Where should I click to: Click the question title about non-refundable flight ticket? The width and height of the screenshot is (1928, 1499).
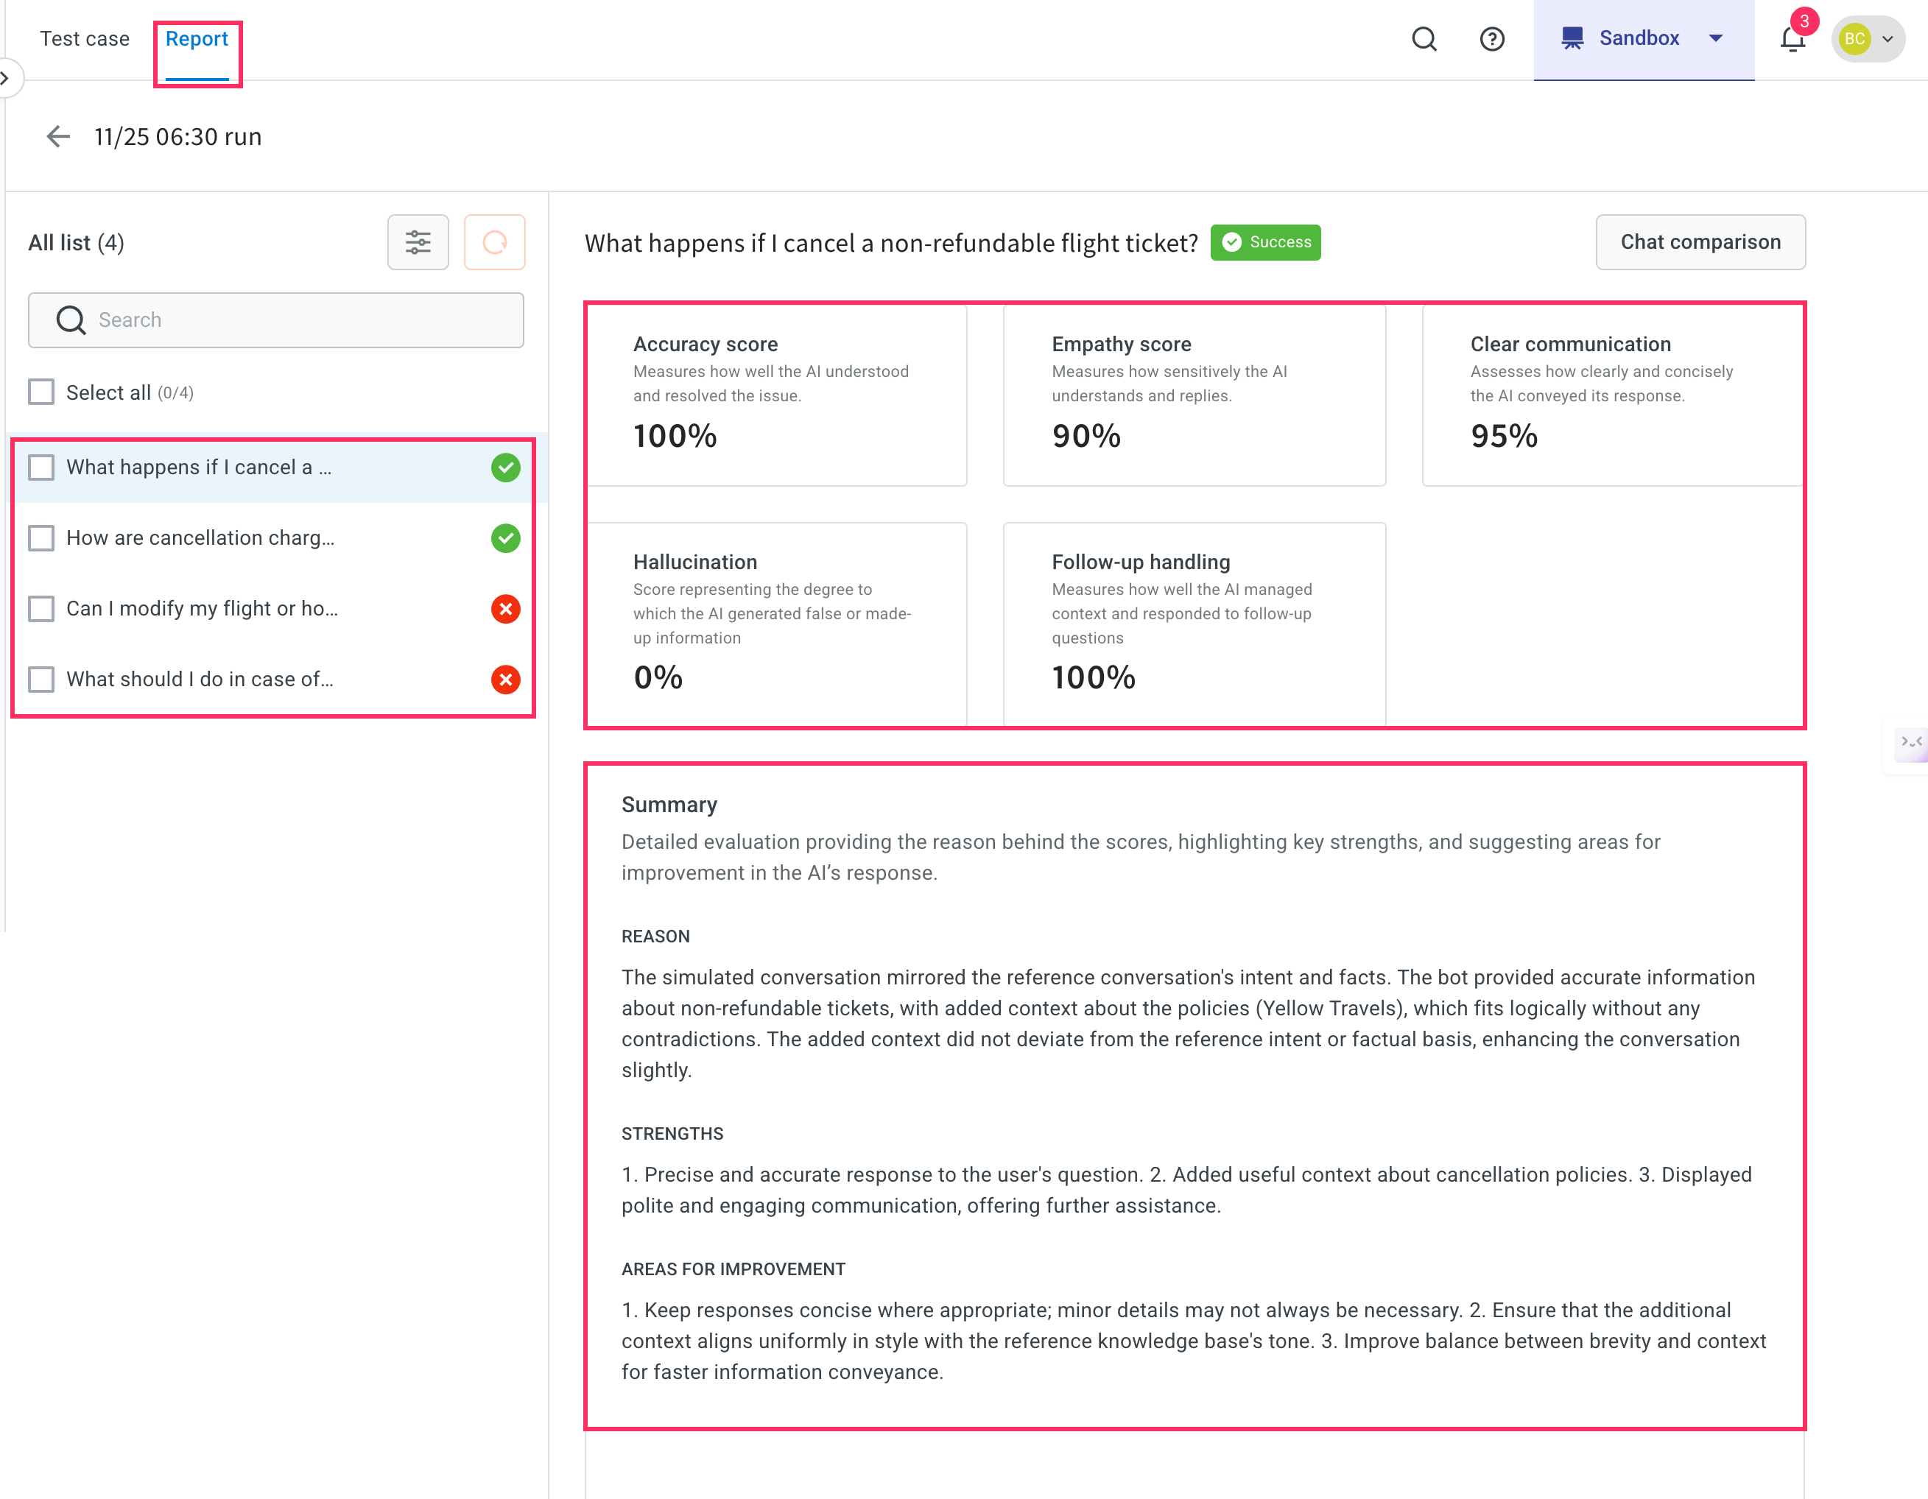coord(892,243)
